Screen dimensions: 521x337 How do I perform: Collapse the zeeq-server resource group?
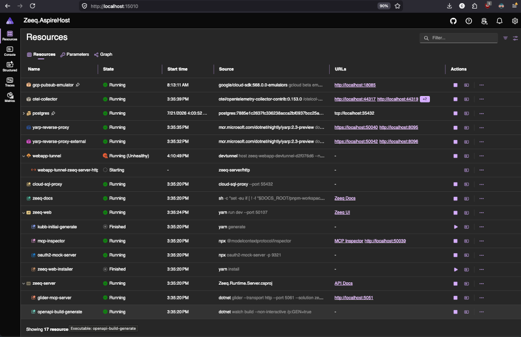pos(23,283)
